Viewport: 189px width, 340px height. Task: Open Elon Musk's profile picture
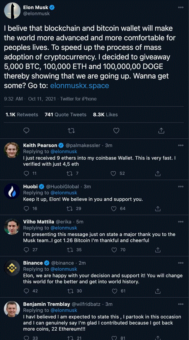pos(12,10)
